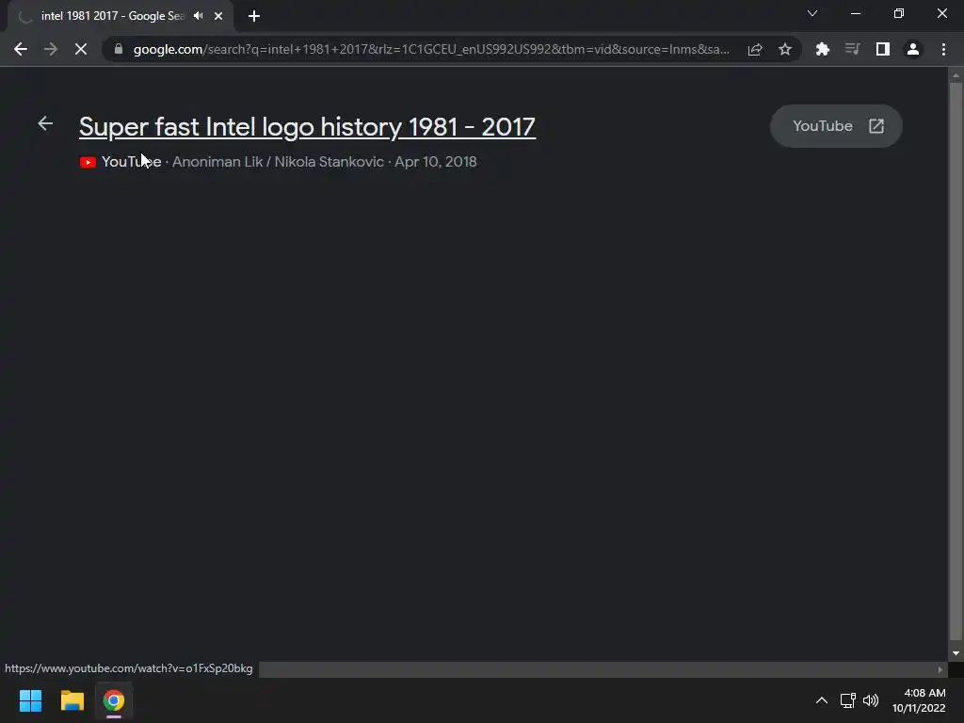Click the address bar URL
964x723 pixels.
[x=431, y=49]
